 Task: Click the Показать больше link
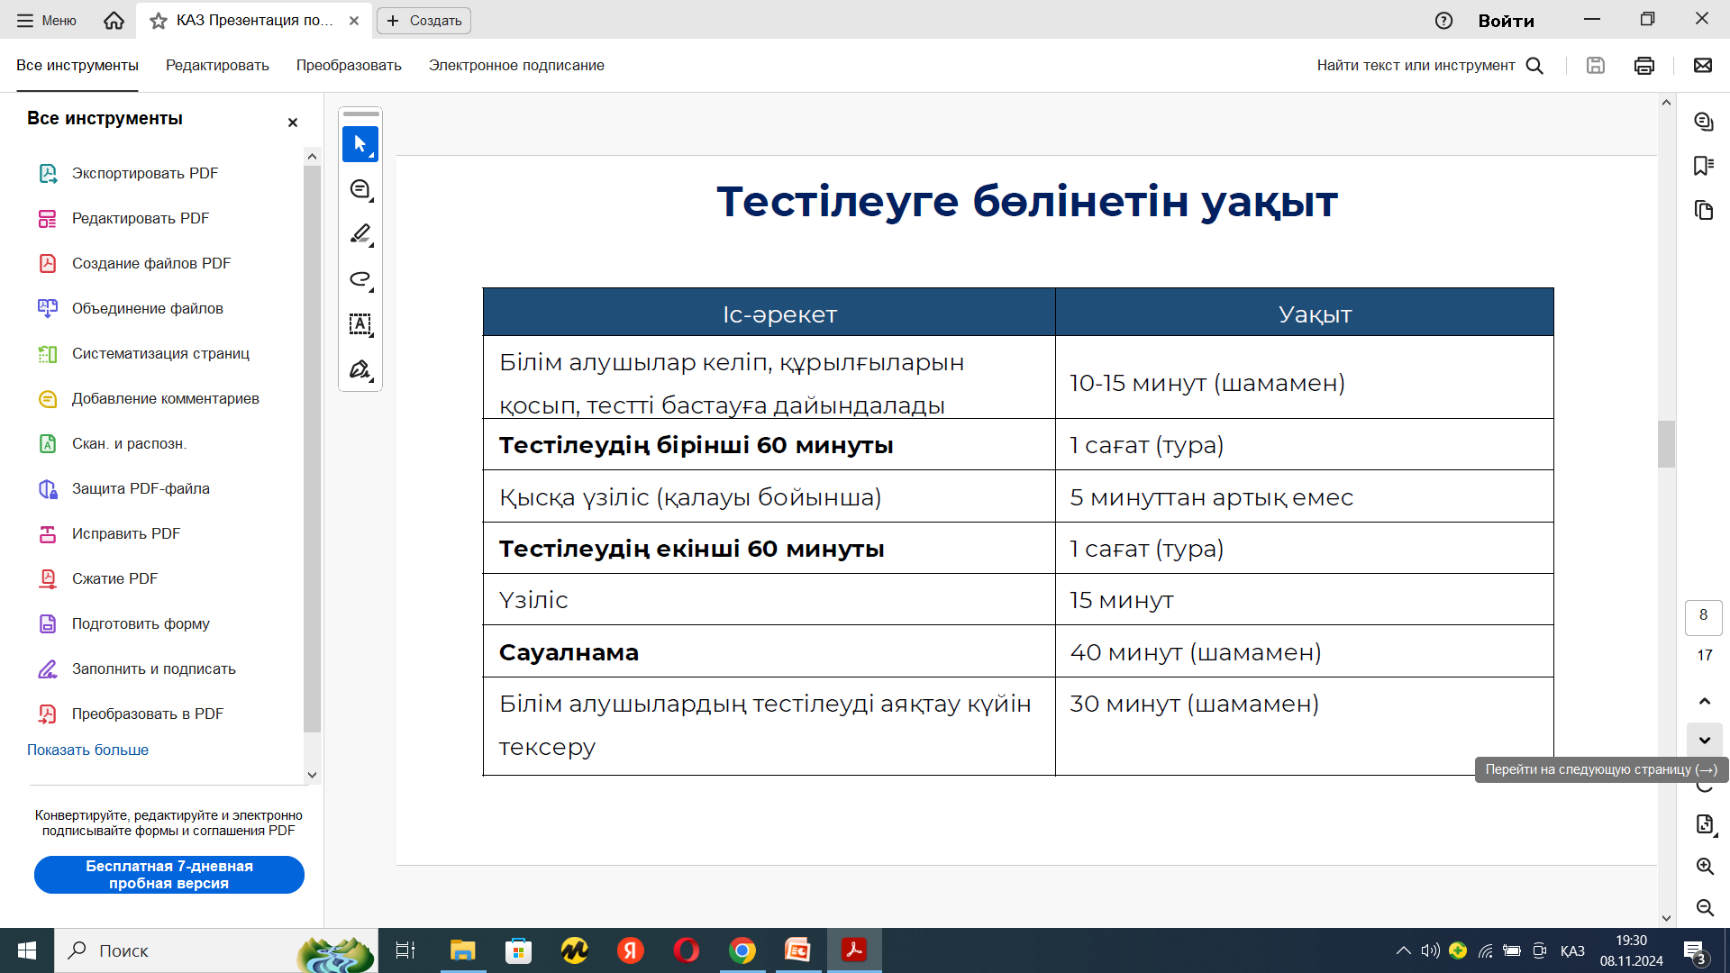(87, 750)
